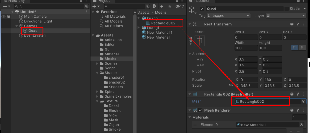
Task: Click the anchor presets box icon
Action: [x=200, y=41]
